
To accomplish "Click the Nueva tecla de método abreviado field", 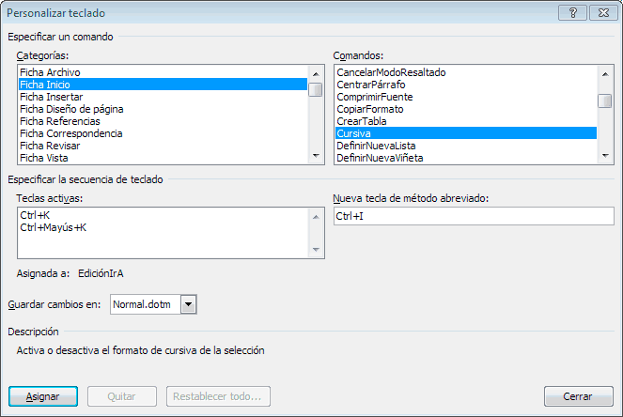I will [474, 216].
